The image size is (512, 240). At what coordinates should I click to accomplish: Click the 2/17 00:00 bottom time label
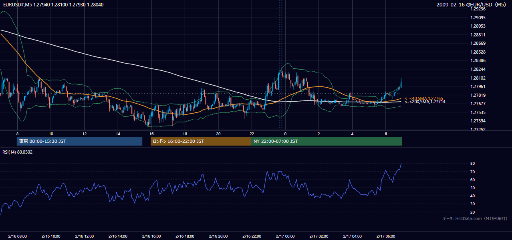click(x=285, y=236)
